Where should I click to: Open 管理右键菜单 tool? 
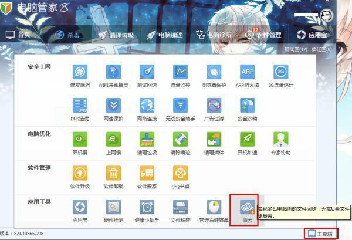214,211
